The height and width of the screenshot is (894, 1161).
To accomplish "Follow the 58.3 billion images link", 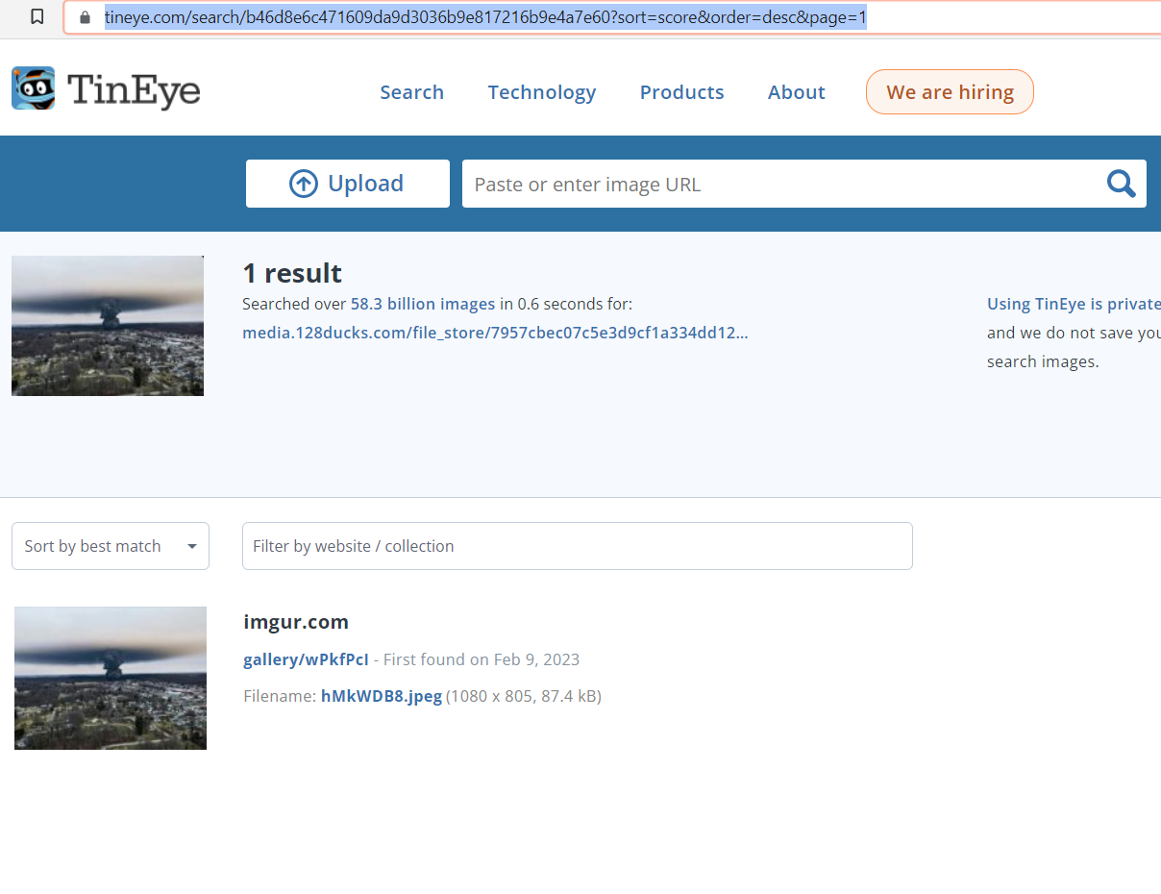I will (x=423, y=304).
